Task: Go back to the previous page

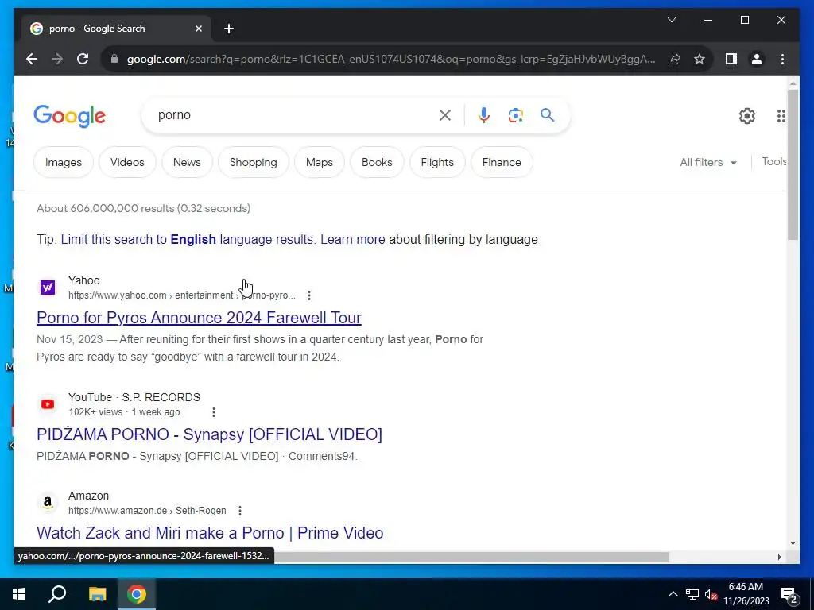Action: click(32, 59)
